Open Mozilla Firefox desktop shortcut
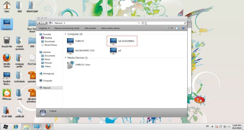The image size is (244, 130). click(7, 59)
